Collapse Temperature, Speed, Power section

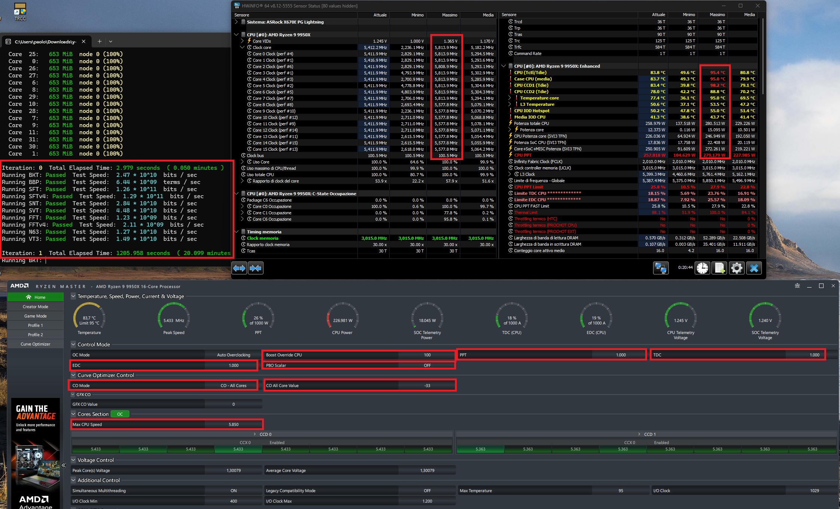click(73, 296)
